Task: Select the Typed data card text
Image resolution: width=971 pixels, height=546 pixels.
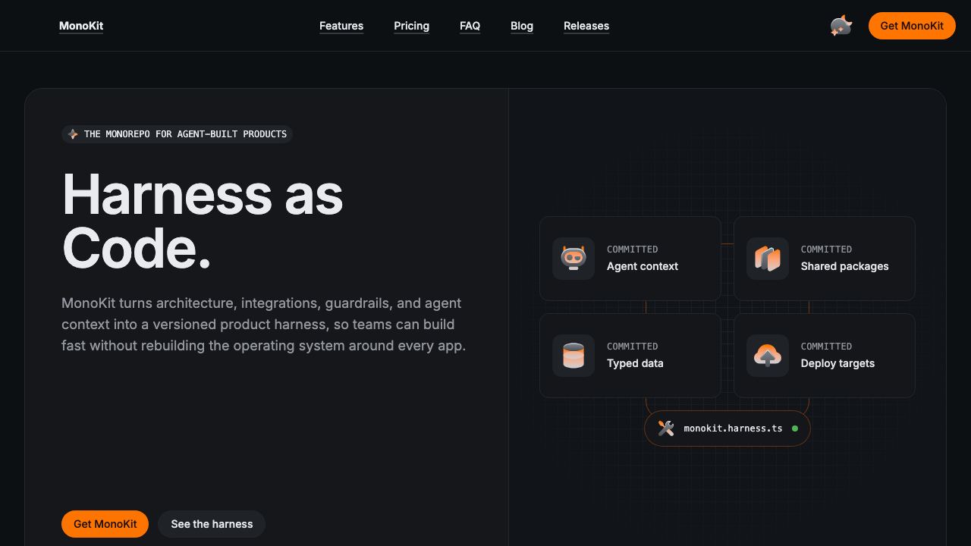Action: [x=635, y=363]
